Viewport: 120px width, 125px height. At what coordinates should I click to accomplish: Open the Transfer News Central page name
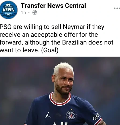(53, 6)
